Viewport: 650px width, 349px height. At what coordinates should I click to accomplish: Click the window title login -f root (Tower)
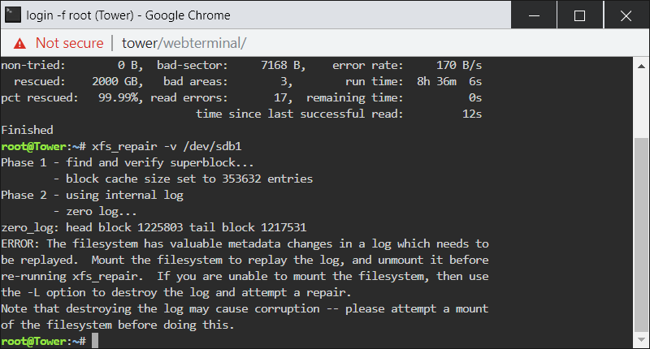coord(80,15)
